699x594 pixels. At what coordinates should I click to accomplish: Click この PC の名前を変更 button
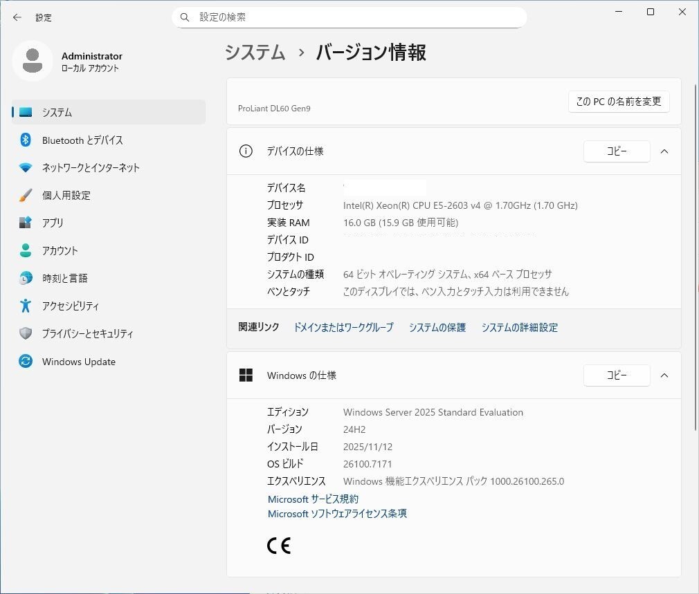tap(619, 102)
